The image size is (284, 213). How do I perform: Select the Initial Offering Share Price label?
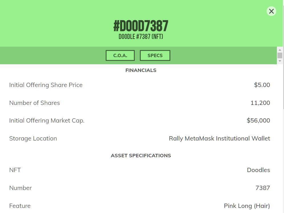(46, 85)
